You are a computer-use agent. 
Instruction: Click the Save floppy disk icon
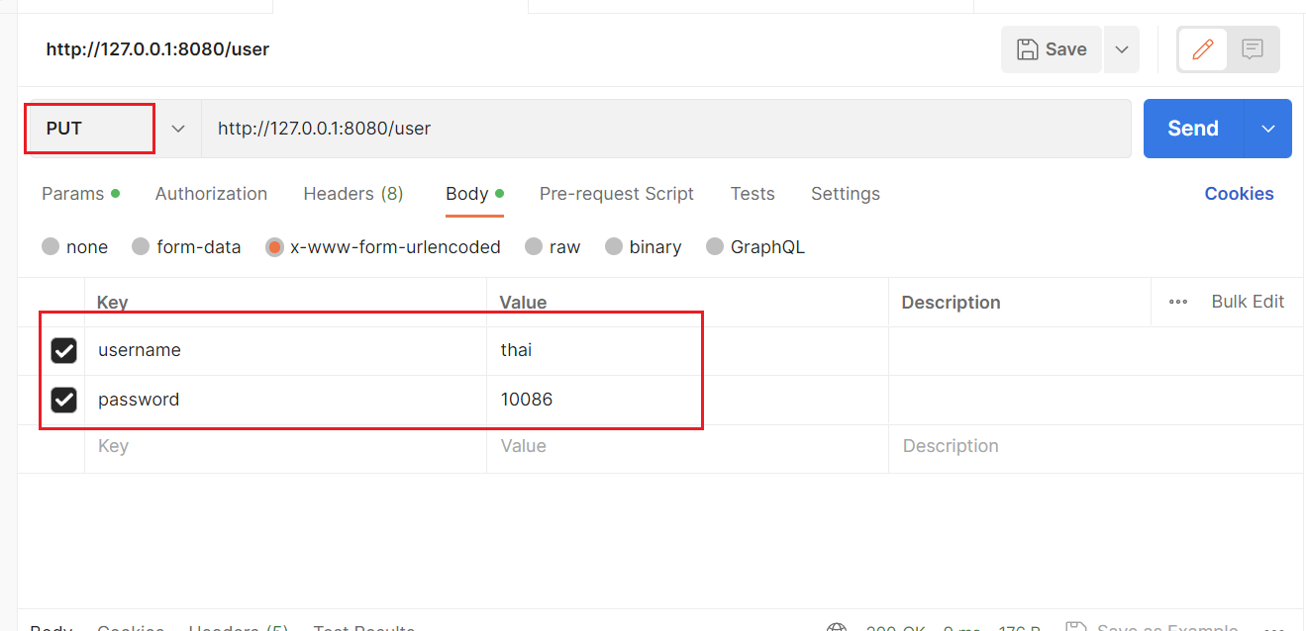coord(1029,49)
